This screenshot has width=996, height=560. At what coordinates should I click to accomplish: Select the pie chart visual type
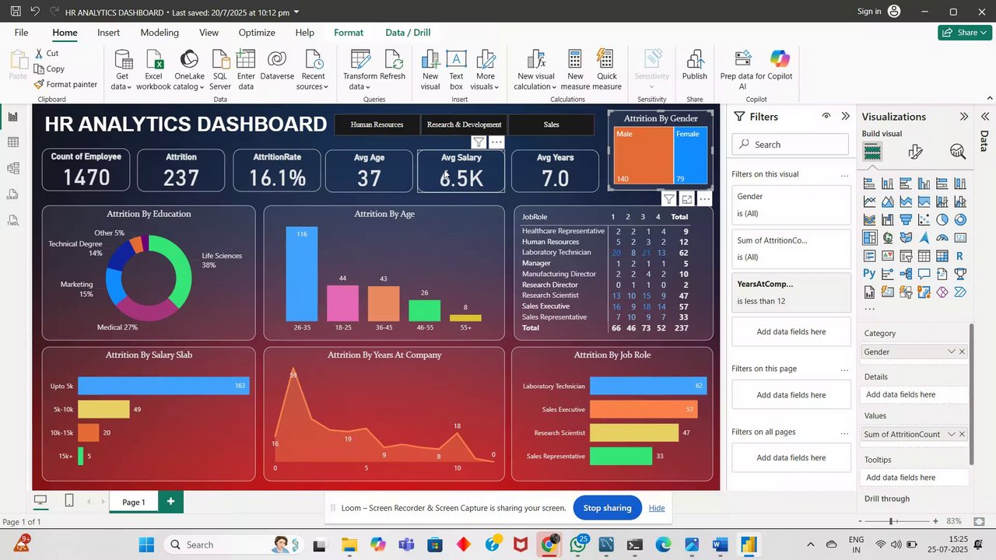tap(942, 220)
